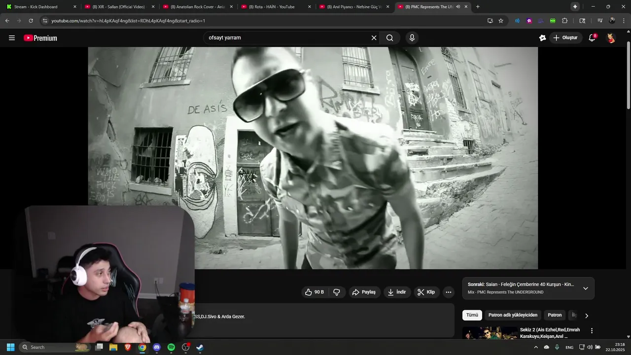Show hidden system tray icons
The height and width of the screenshot is (355, 631).
click(x=536, y=347)
